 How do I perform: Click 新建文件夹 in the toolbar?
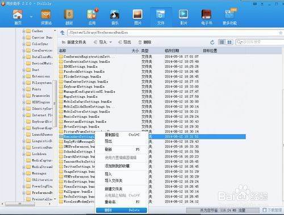pos(74,42)
